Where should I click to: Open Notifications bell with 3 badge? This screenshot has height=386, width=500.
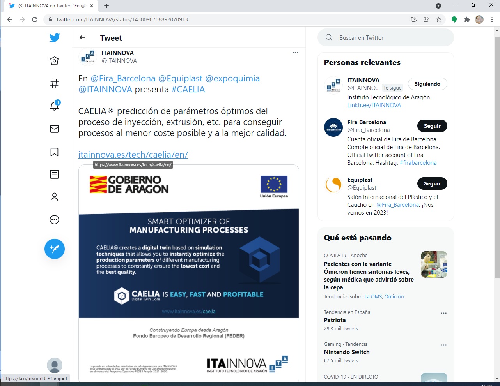[55, 106]
